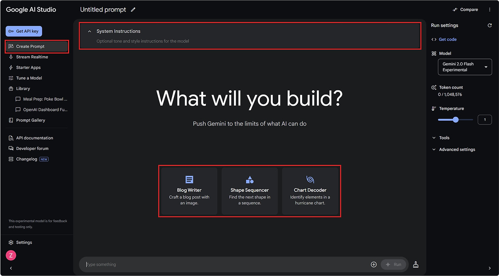Click the Developer forum chat icon
The image size is (499, 276).
click(11, 148)
